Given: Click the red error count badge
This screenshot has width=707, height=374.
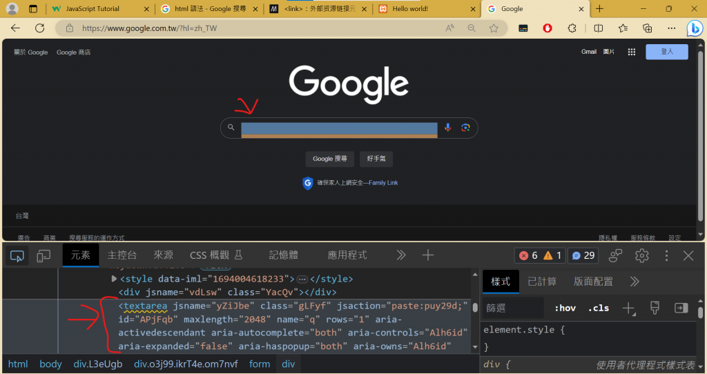Looking at the screenshot, I should [x=527, y=255].
